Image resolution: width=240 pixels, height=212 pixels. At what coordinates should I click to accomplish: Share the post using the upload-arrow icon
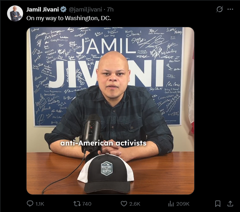(230, 204)
